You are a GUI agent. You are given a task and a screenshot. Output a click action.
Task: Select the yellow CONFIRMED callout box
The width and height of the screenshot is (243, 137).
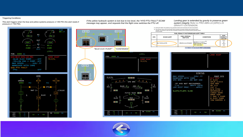pos(122,49)
